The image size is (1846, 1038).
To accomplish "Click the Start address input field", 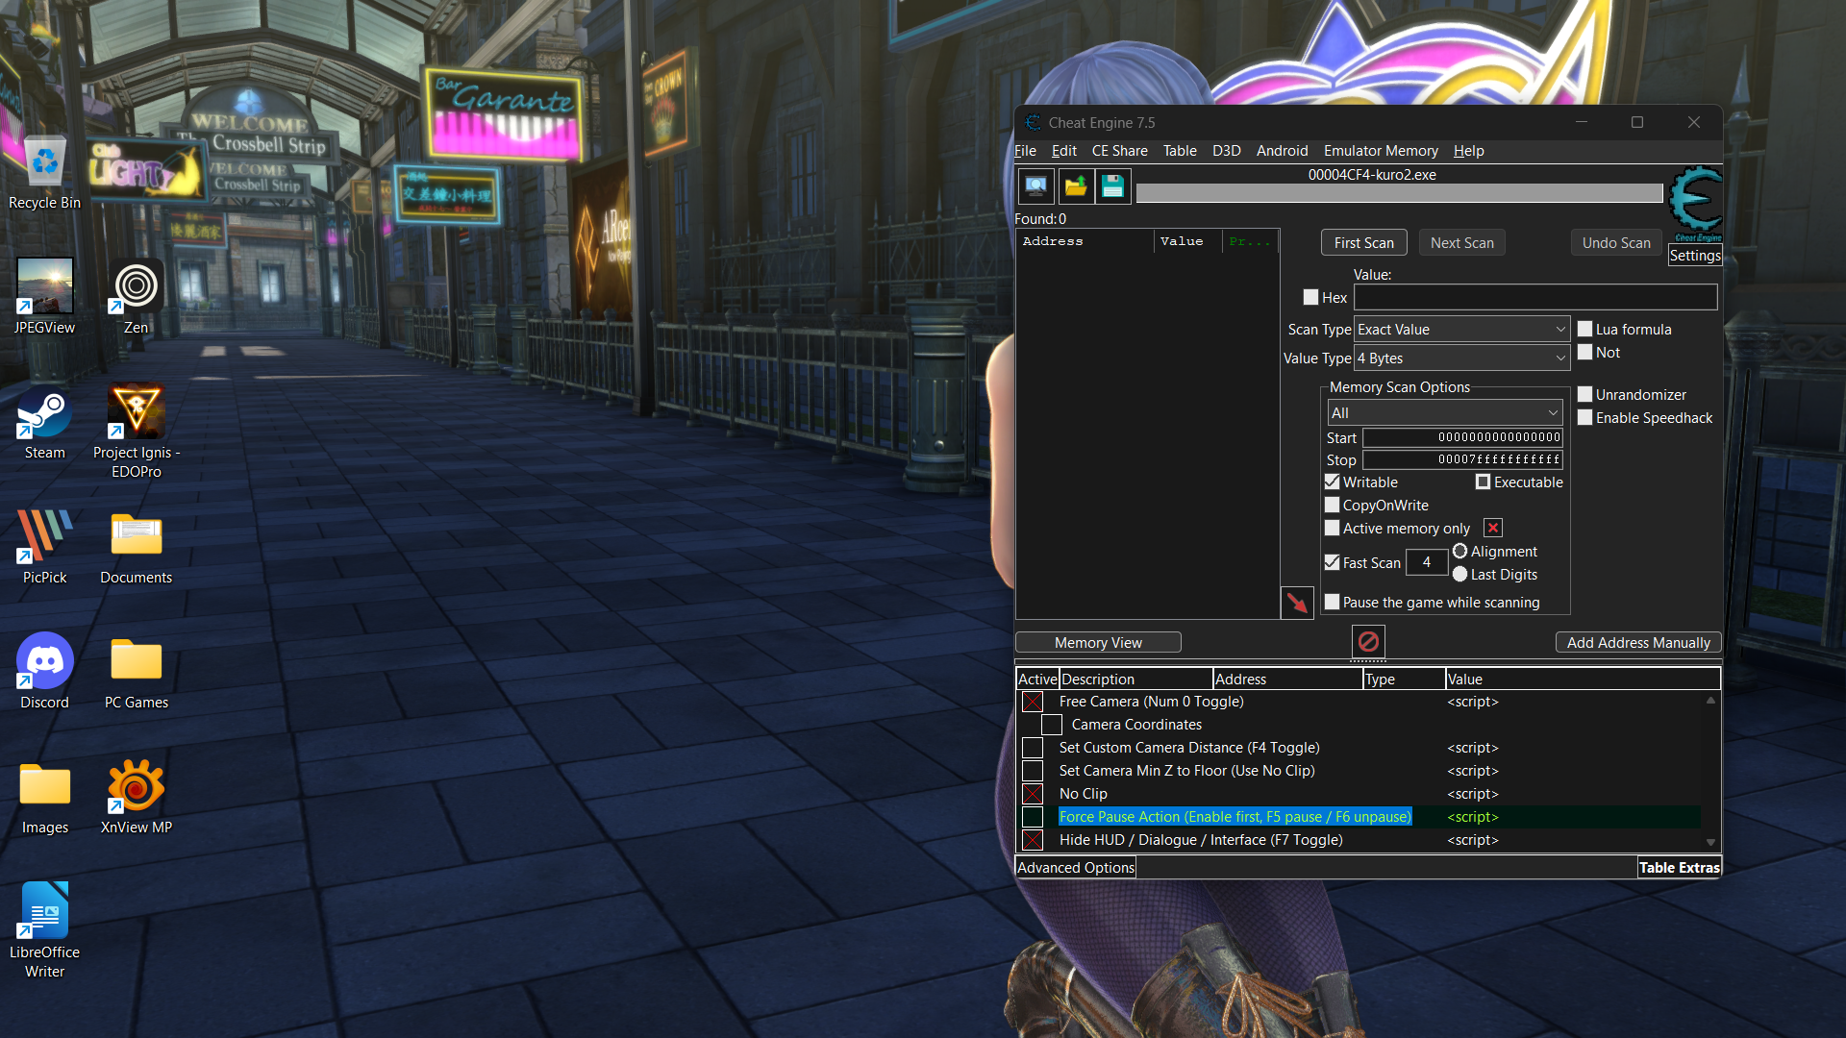I will click(1462, 437).
